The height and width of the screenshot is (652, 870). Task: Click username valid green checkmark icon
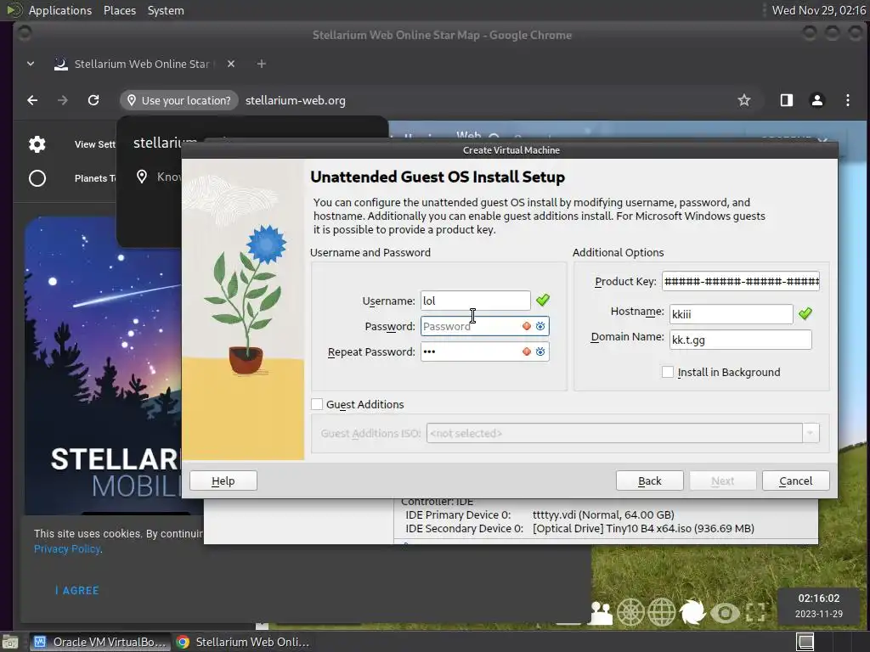coord(543,300)
